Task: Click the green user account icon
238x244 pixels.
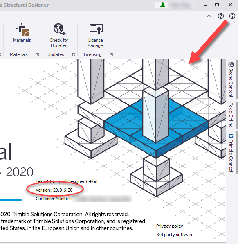Action: pyautogui.click(x=163, y=5)
